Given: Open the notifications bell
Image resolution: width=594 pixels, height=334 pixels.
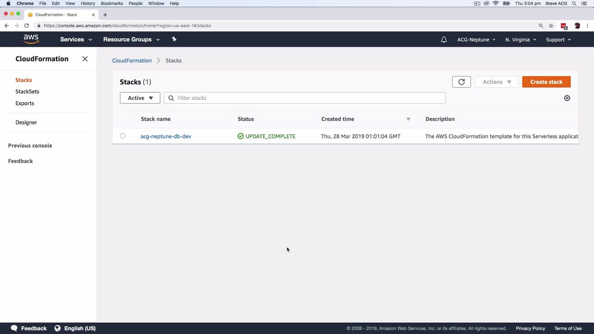Looking at the screenshot, I should 444,39.
